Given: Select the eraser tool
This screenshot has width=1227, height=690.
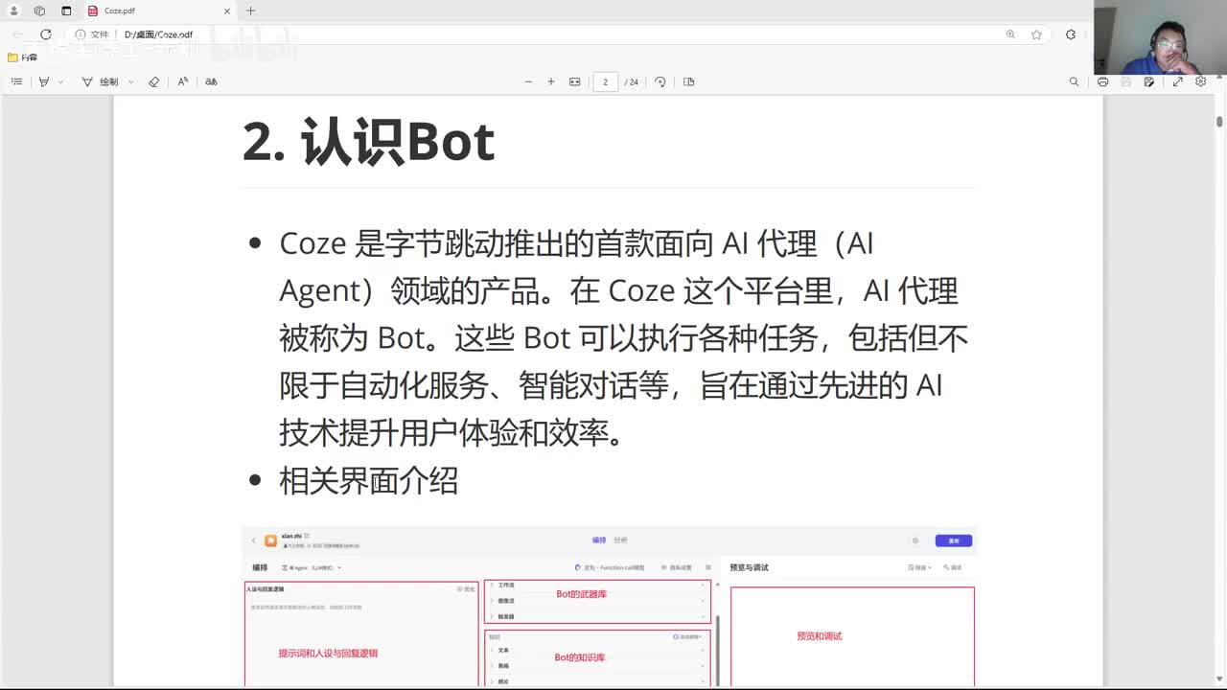Looking at the screenshot, I should (x=153, y=81).
